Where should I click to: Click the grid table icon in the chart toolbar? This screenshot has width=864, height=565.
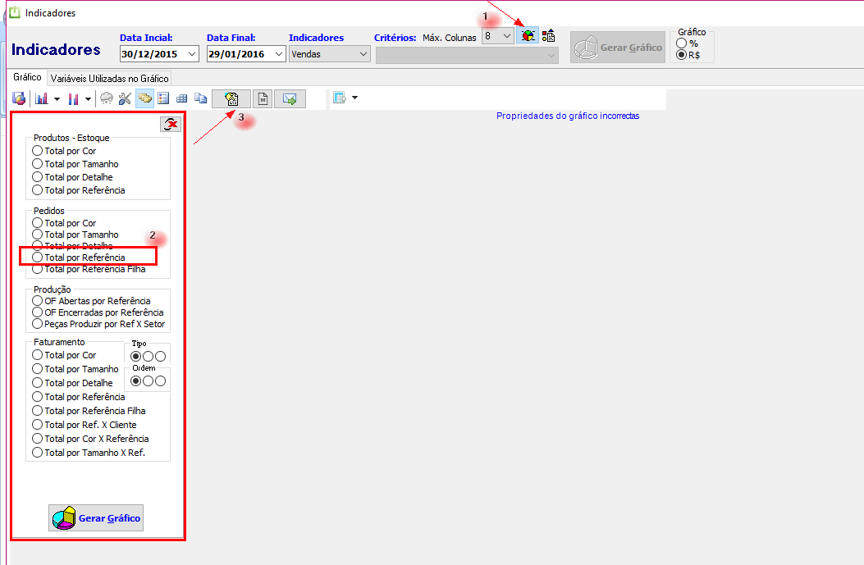click(x=182, y=98)
